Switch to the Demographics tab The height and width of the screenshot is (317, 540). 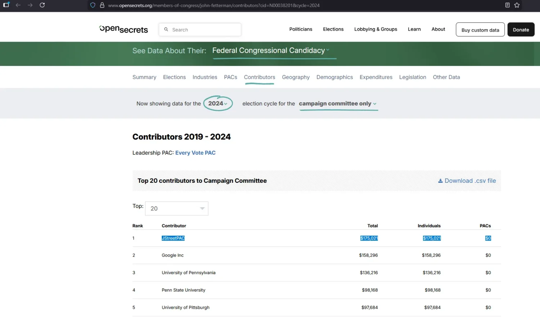click(334, 77)
